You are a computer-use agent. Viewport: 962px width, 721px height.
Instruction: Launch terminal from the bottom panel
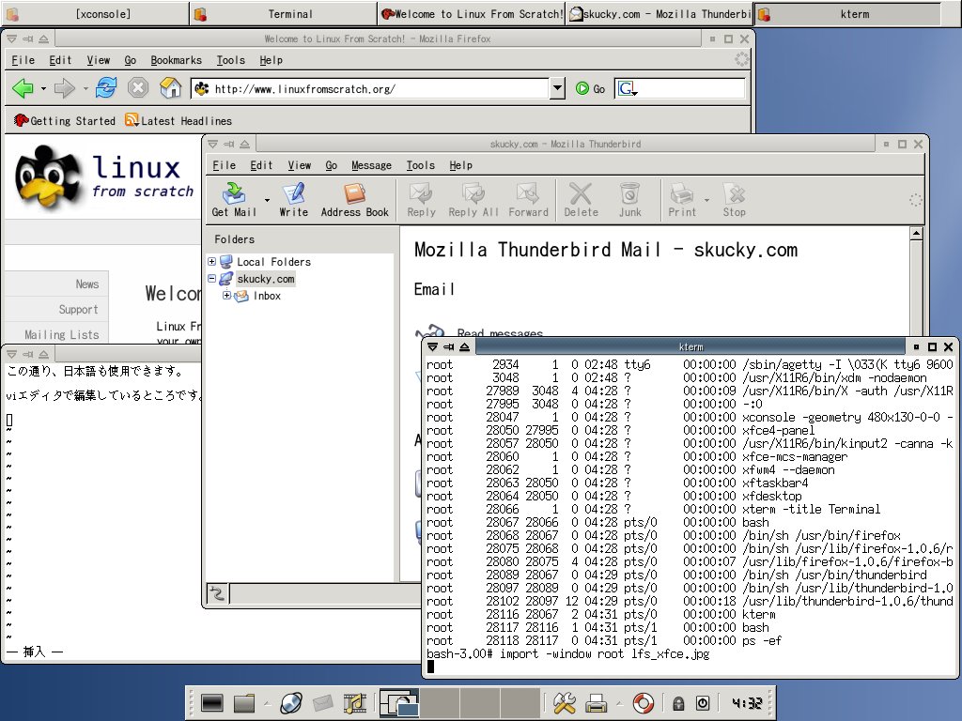pos(212,702)
